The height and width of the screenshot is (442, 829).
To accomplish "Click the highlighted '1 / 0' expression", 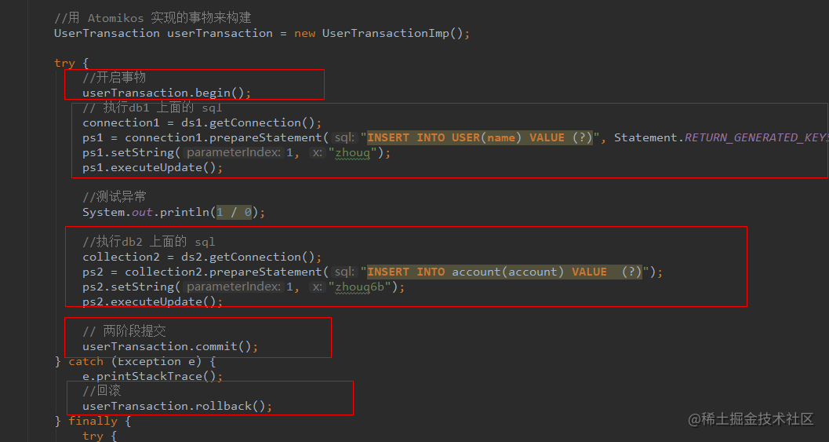I will (x=234, y=212).
